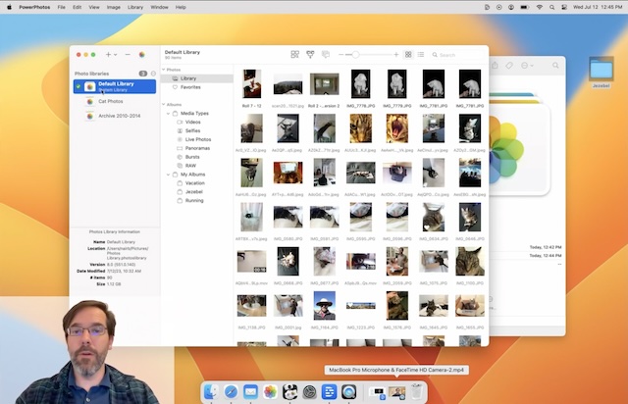This screenshot has width=628, height=404.
Task: Open the Library menu
Action: pyautogui.click(x=135, y=7)
